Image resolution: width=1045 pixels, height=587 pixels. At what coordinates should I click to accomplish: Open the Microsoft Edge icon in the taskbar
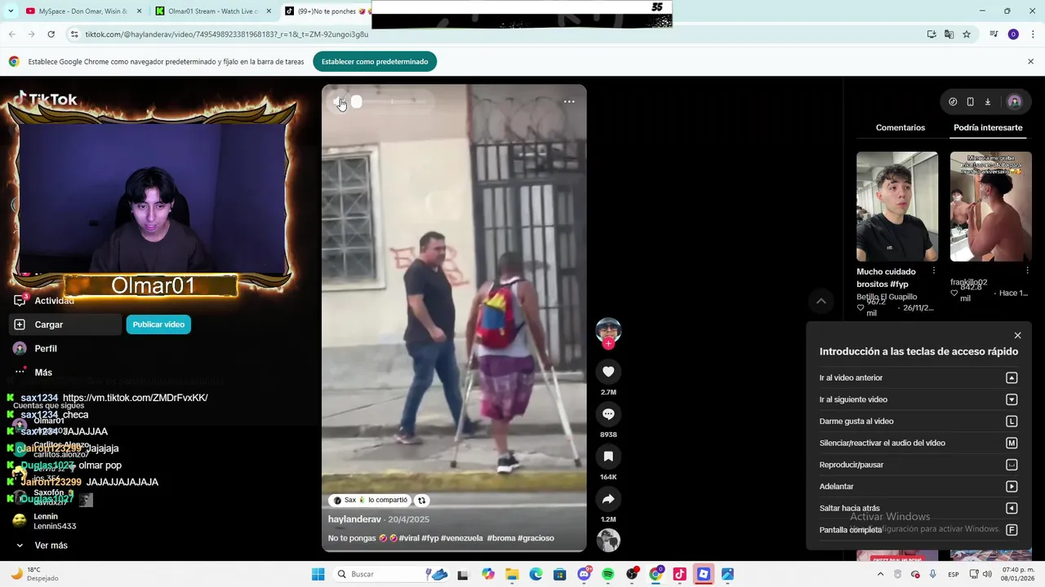pos(536,574)
